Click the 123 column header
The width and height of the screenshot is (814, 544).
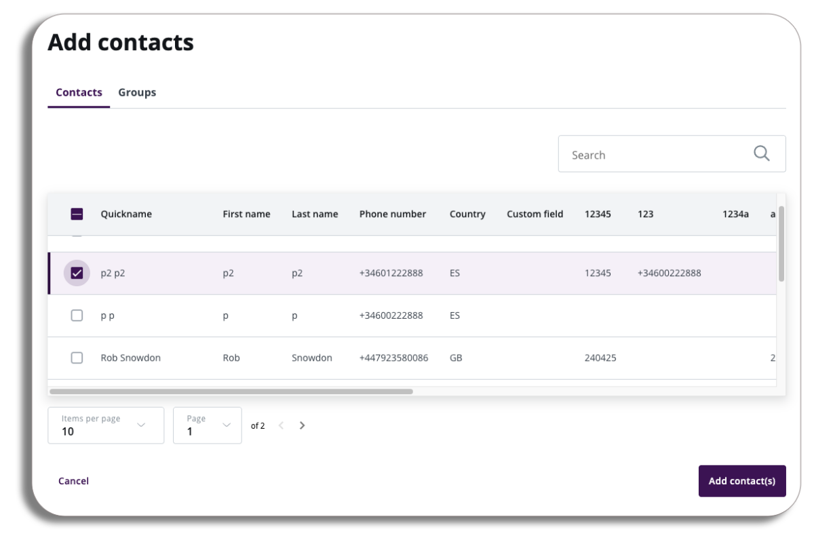tap(645, 214)
